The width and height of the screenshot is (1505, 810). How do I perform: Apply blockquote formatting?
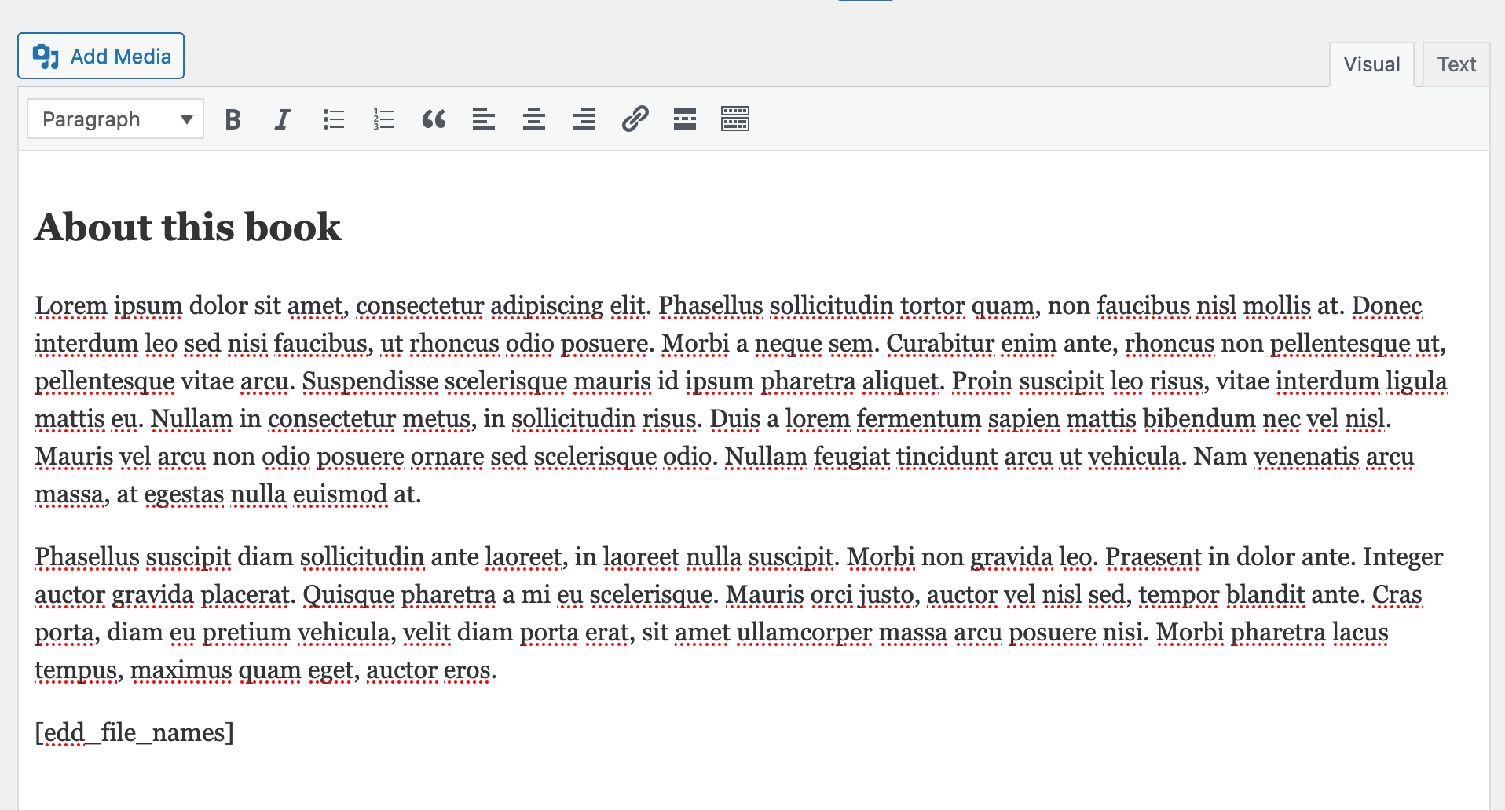[434, 119]
